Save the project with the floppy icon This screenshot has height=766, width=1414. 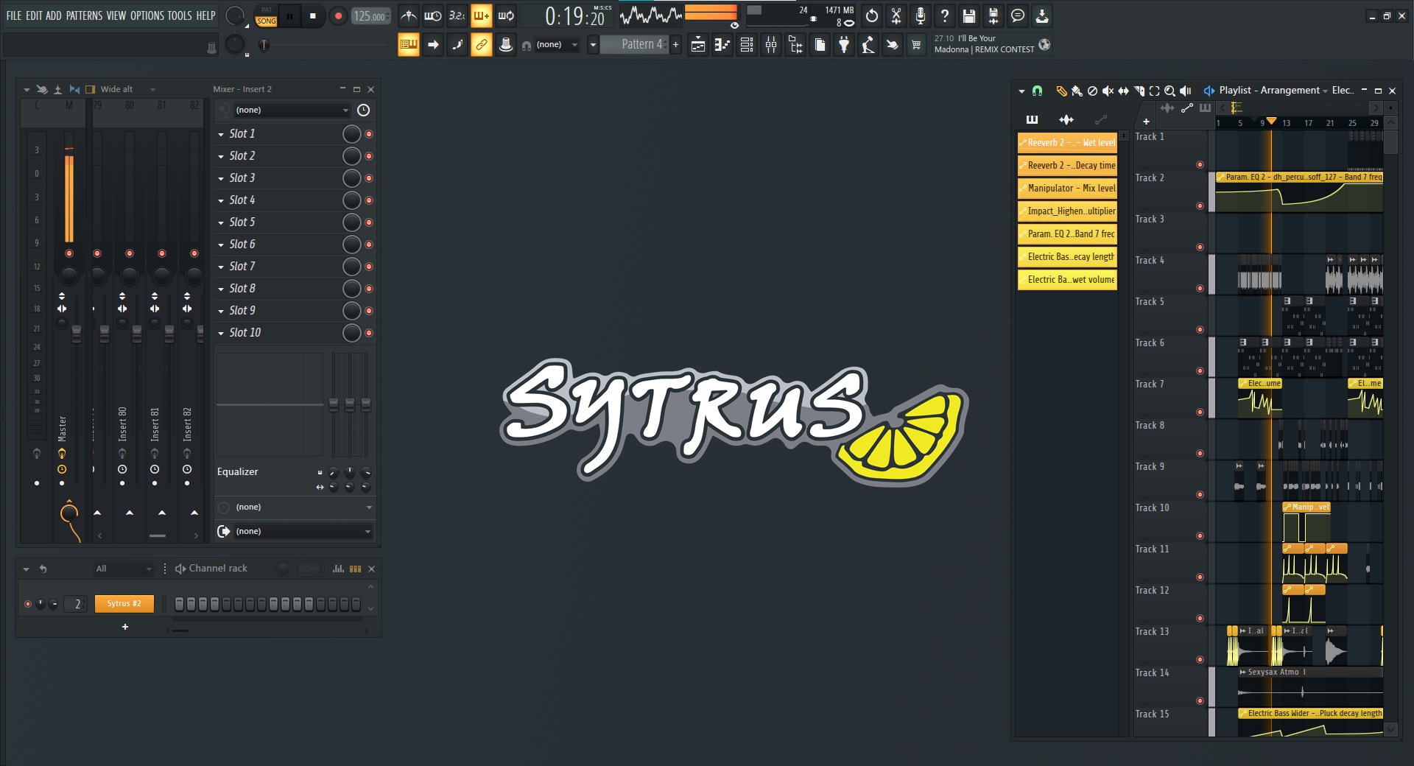969,15
